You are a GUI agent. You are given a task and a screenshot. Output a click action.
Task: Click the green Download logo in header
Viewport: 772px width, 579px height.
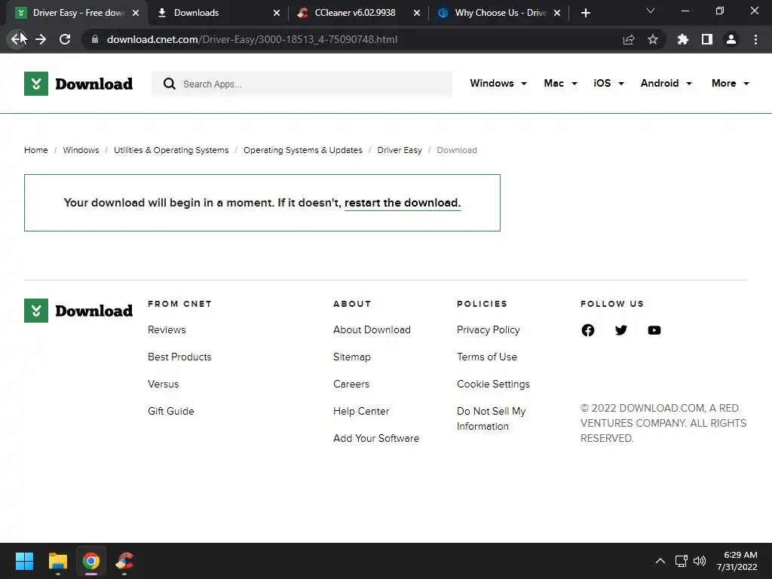coord(78,84)
